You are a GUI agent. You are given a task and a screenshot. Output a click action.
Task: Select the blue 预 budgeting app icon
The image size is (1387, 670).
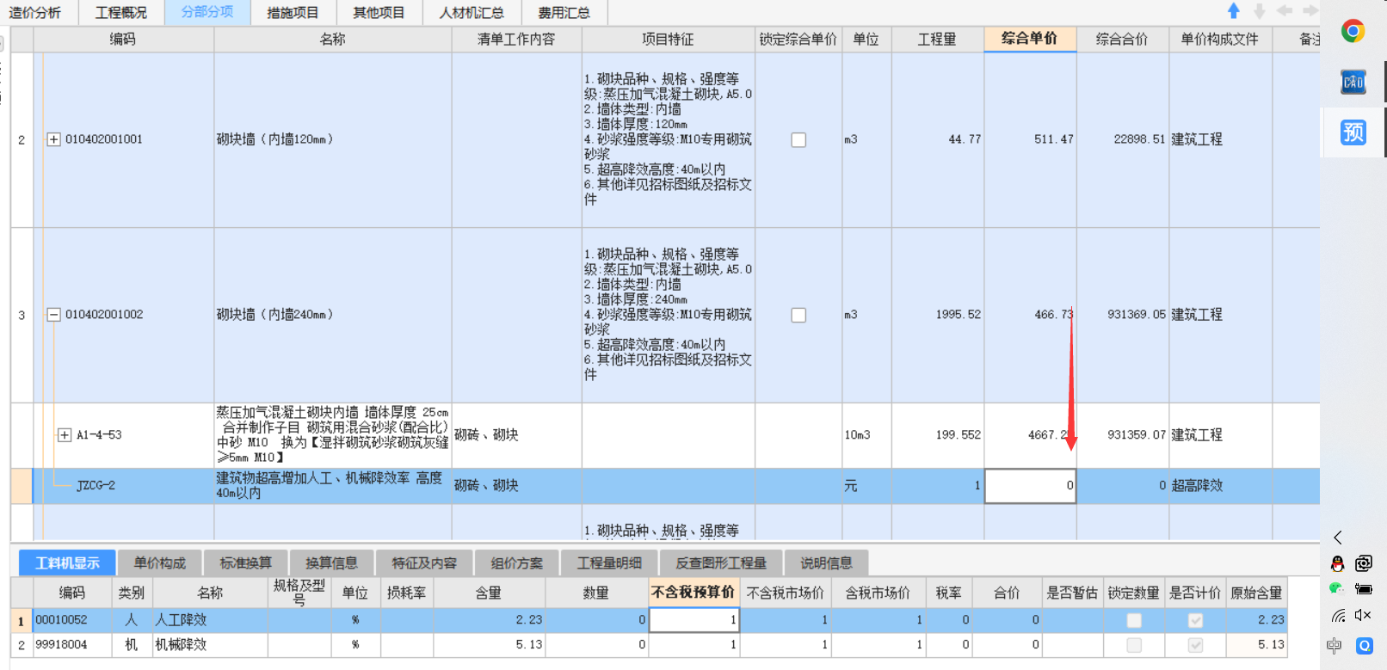click(1353, 132)
